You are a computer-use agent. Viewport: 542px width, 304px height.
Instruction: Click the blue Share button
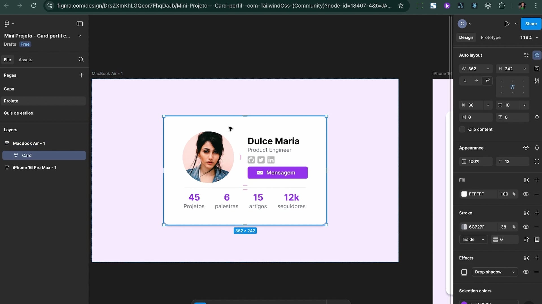pyautogui.click(x=531, y=24)
